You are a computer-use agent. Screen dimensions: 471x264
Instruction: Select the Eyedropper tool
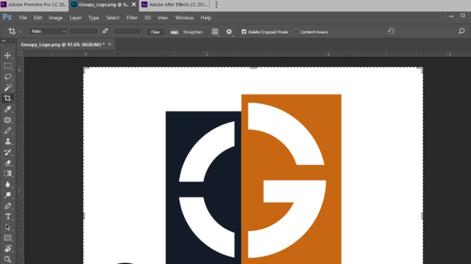pyautogui.click(x=7, y=109)
